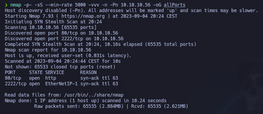Click the http service name
263x114 pixels.
point(51,78)
